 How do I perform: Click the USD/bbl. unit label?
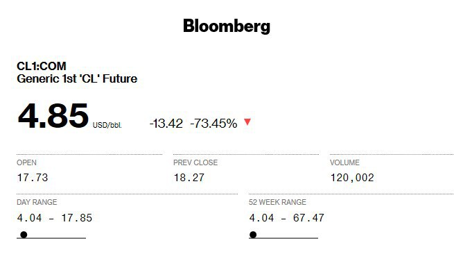click(107, 125)
